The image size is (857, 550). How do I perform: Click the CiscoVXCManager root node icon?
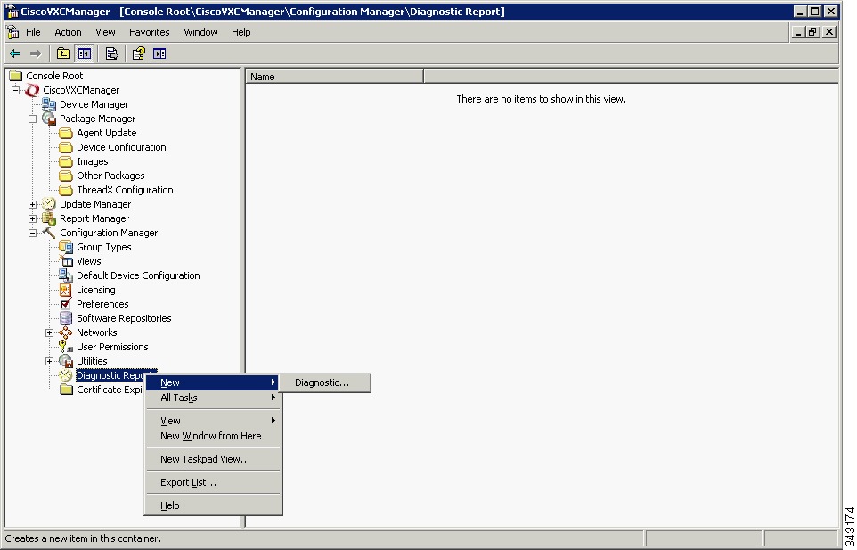click(33, 90)
